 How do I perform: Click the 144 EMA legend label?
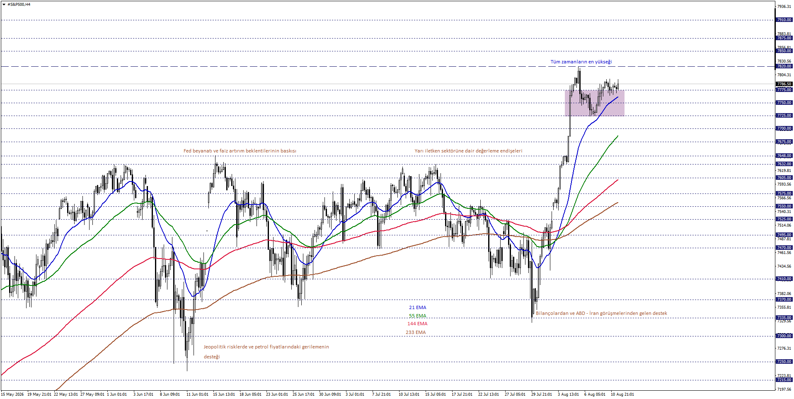pyautogui.click(x=417, y=324)
